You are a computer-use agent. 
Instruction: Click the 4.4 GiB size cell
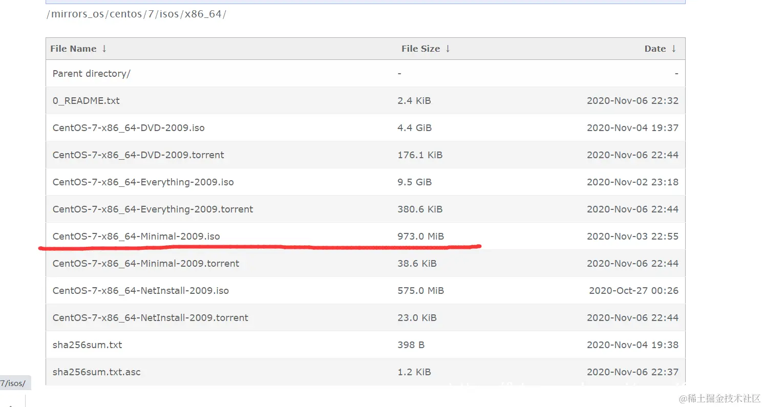pos(415,128)
